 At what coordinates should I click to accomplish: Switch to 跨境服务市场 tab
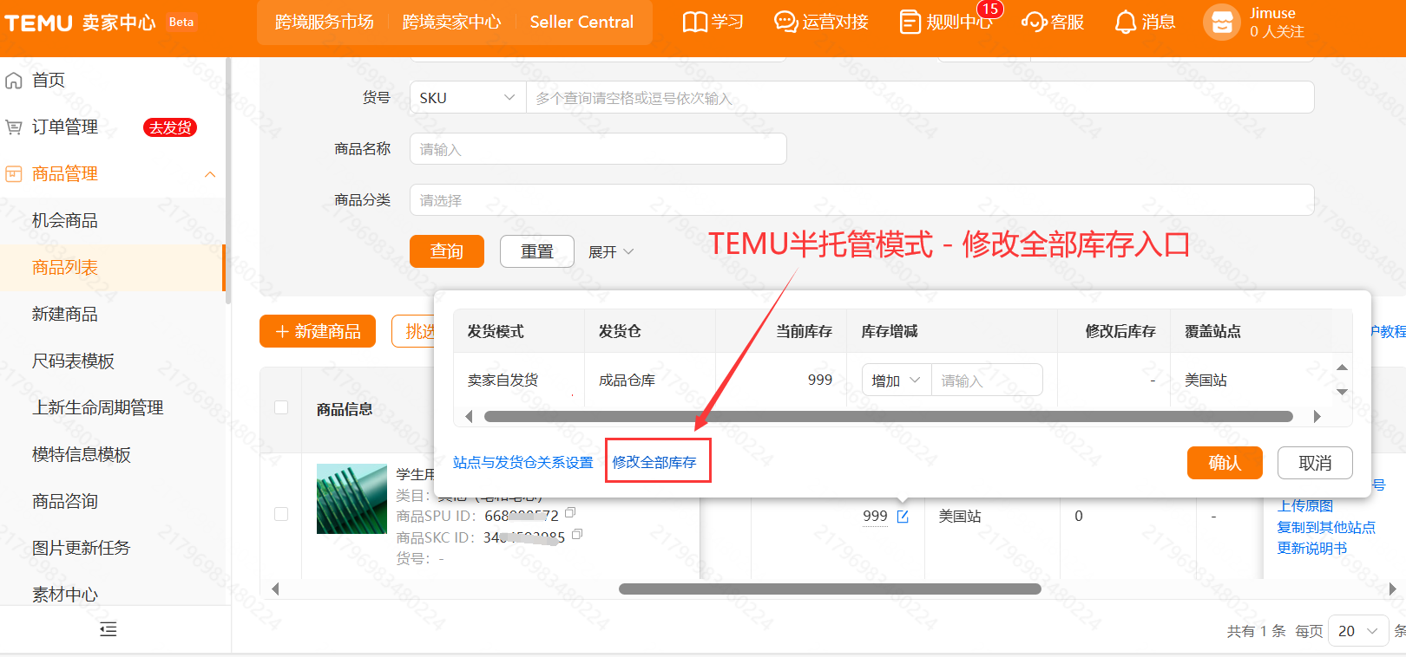(324, 23)
